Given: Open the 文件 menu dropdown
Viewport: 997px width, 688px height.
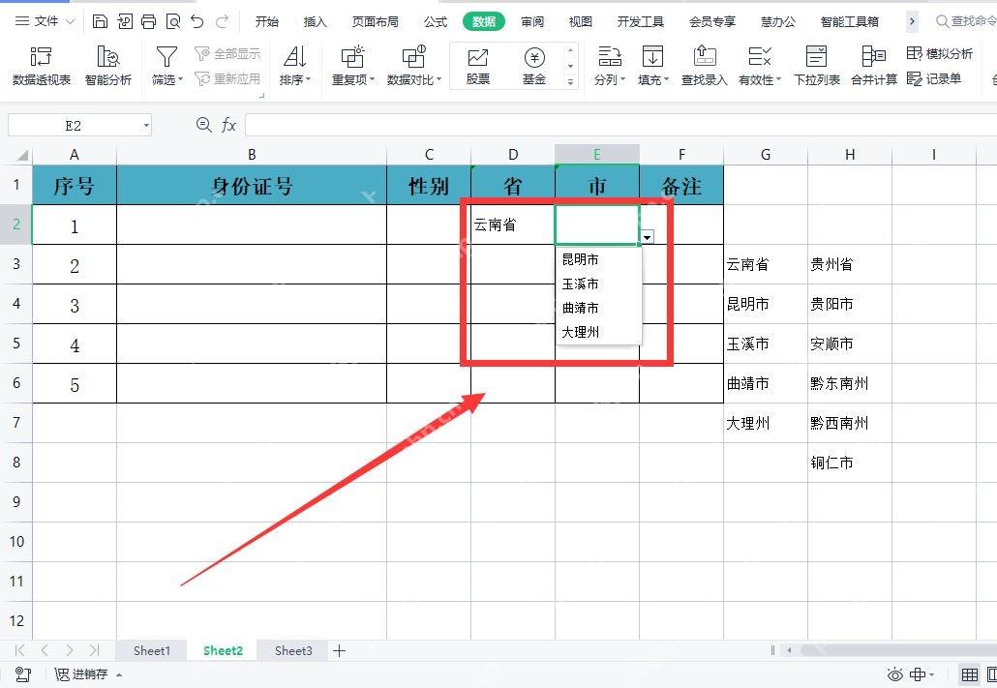Looking at the screenshot, I should [45, 21].
